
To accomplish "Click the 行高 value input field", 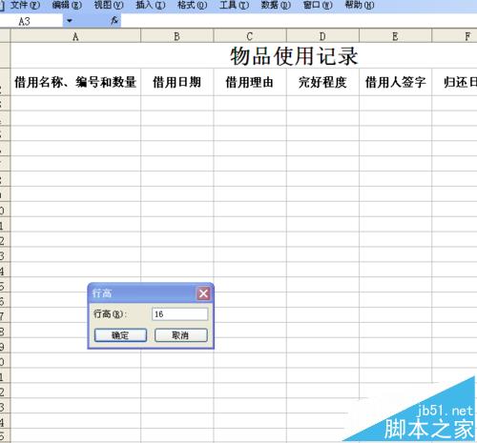I will pos(180,314).
